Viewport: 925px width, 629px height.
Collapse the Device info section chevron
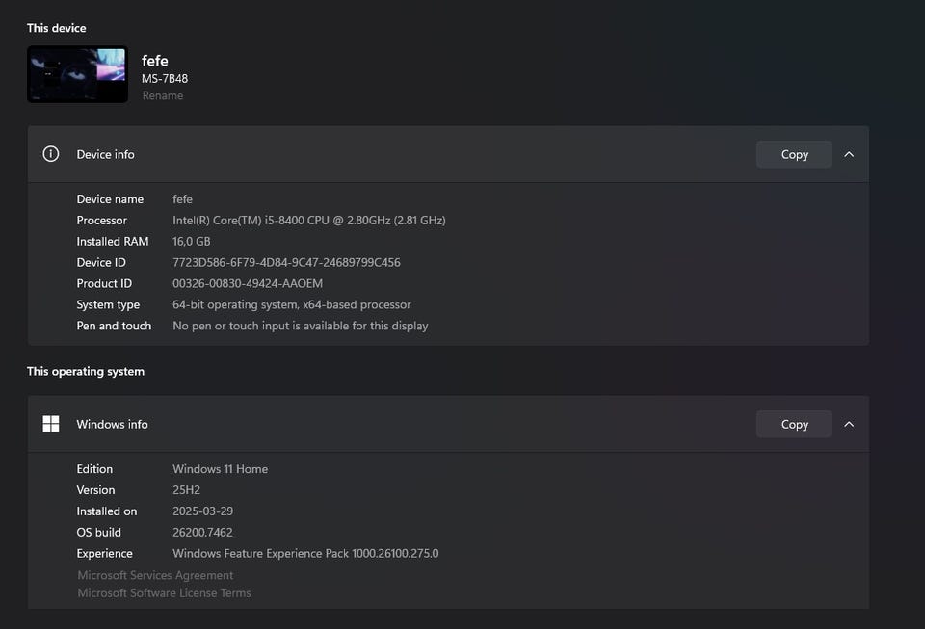(x=849, y=154)
